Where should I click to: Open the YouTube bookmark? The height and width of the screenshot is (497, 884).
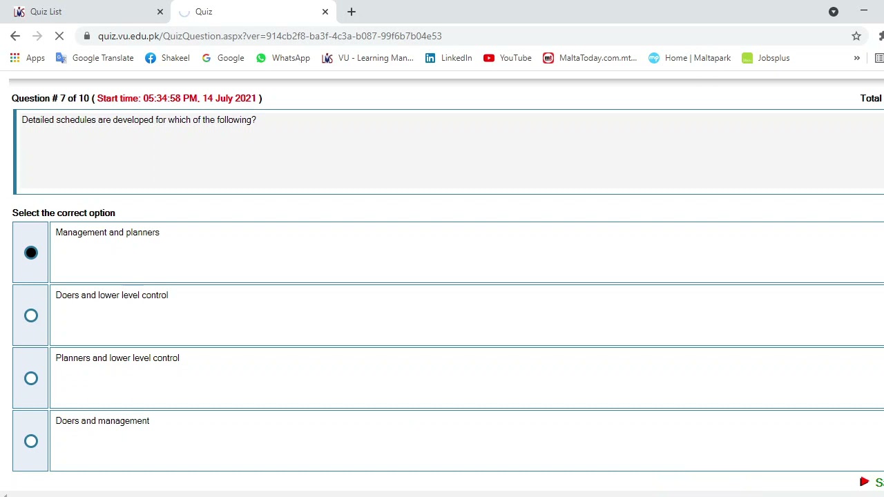[508, 58]
